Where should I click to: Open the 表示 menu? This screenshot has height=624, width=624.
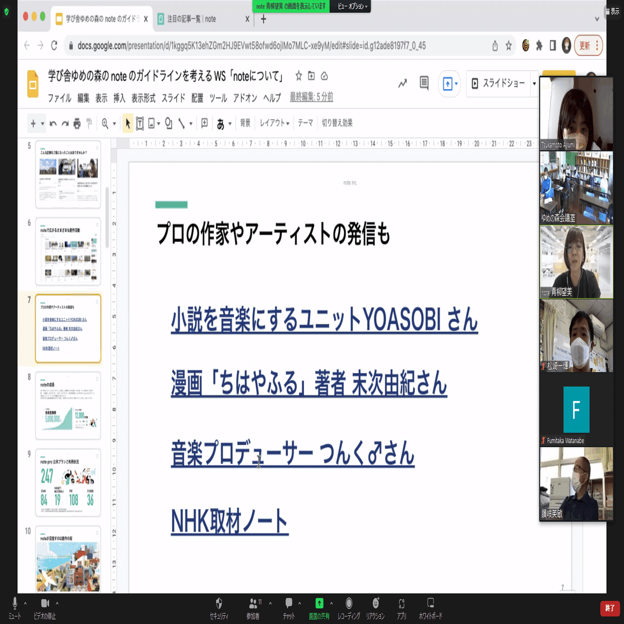(x=101, y=98)
